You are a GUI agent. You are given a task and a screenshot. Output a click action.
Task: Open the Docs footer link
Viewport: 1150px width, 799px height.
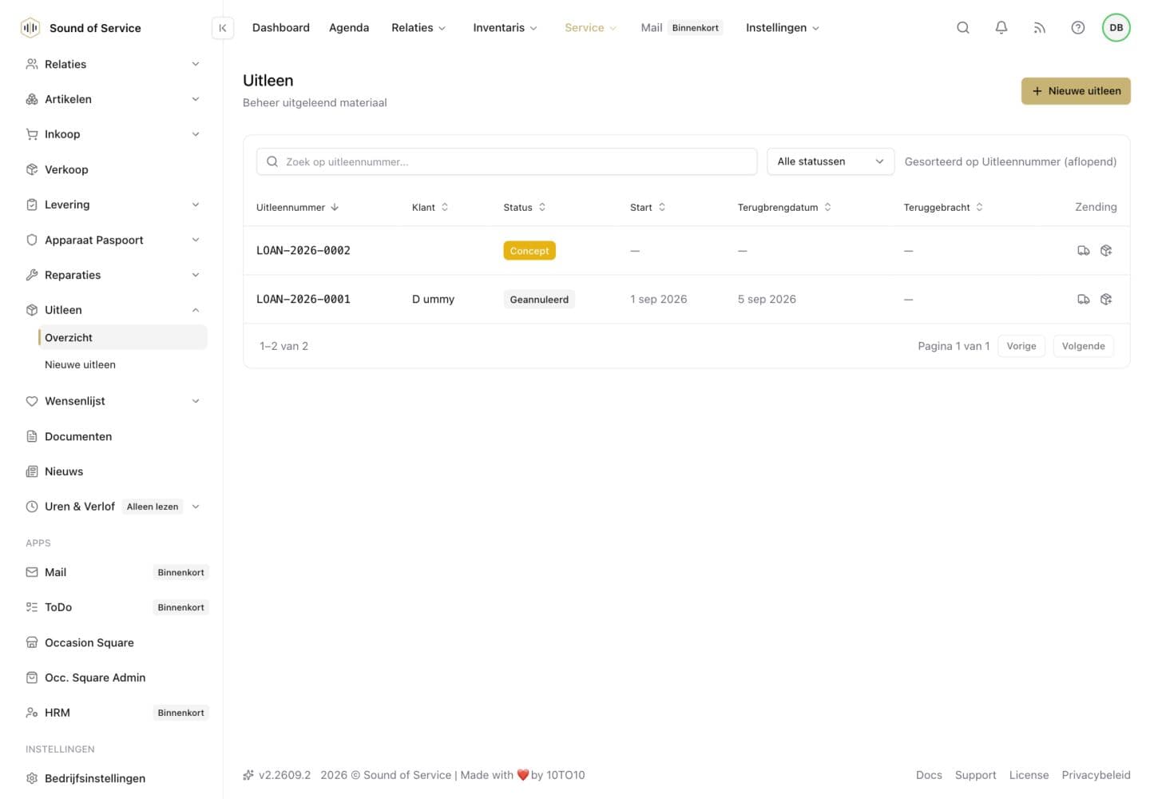click(929, 775)
